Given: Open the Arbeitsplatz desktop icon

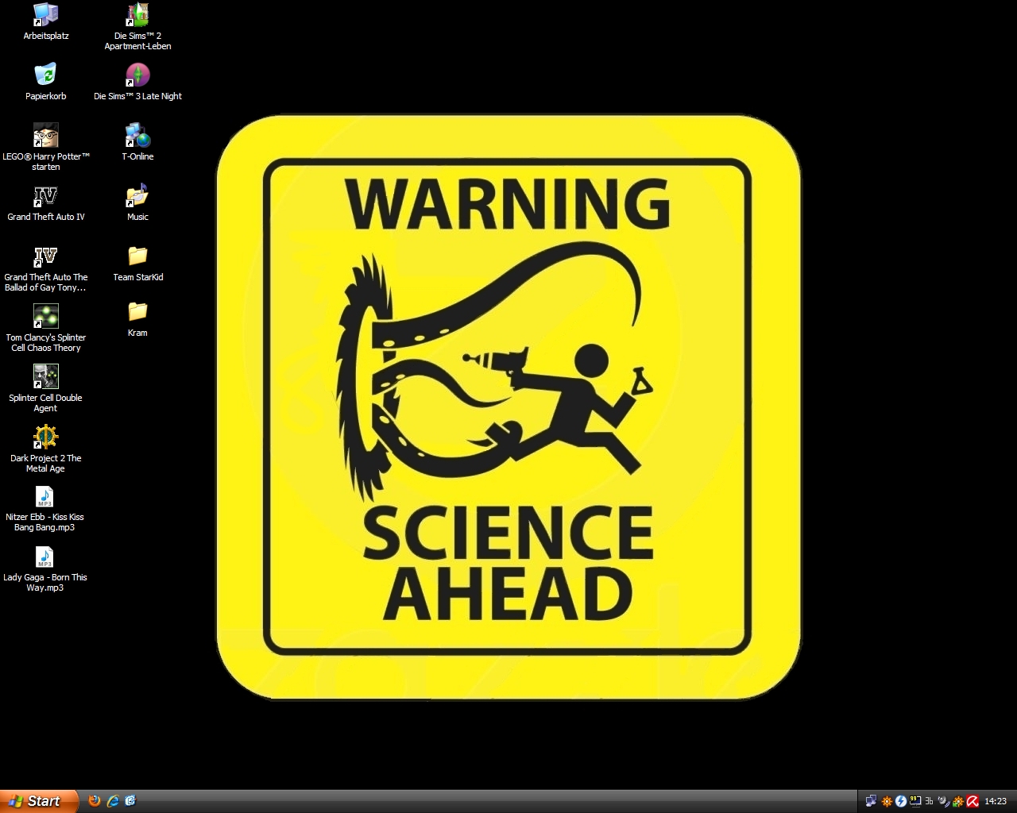Looking at the screenshot, I should [46, 15].
